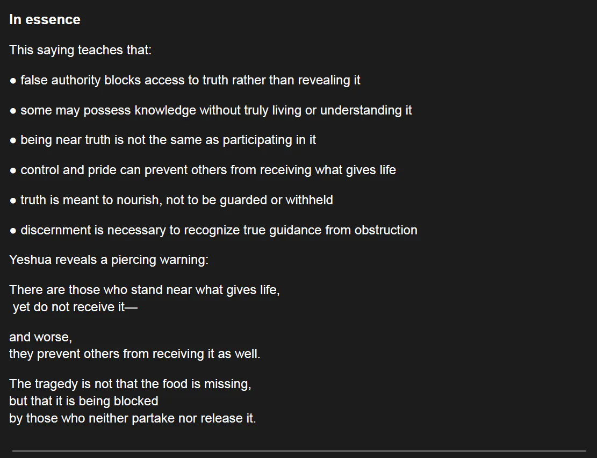Click "they prevent others from receiving it" line
The height and width of the screenshot is (458, 597).
click(x=134, y=355)
